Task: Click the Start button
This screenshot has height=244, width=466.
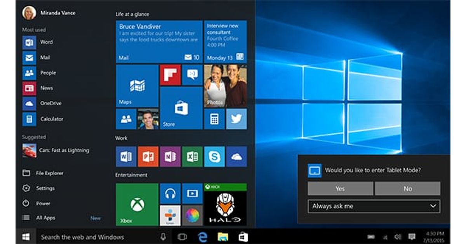Action: [26, 237]
